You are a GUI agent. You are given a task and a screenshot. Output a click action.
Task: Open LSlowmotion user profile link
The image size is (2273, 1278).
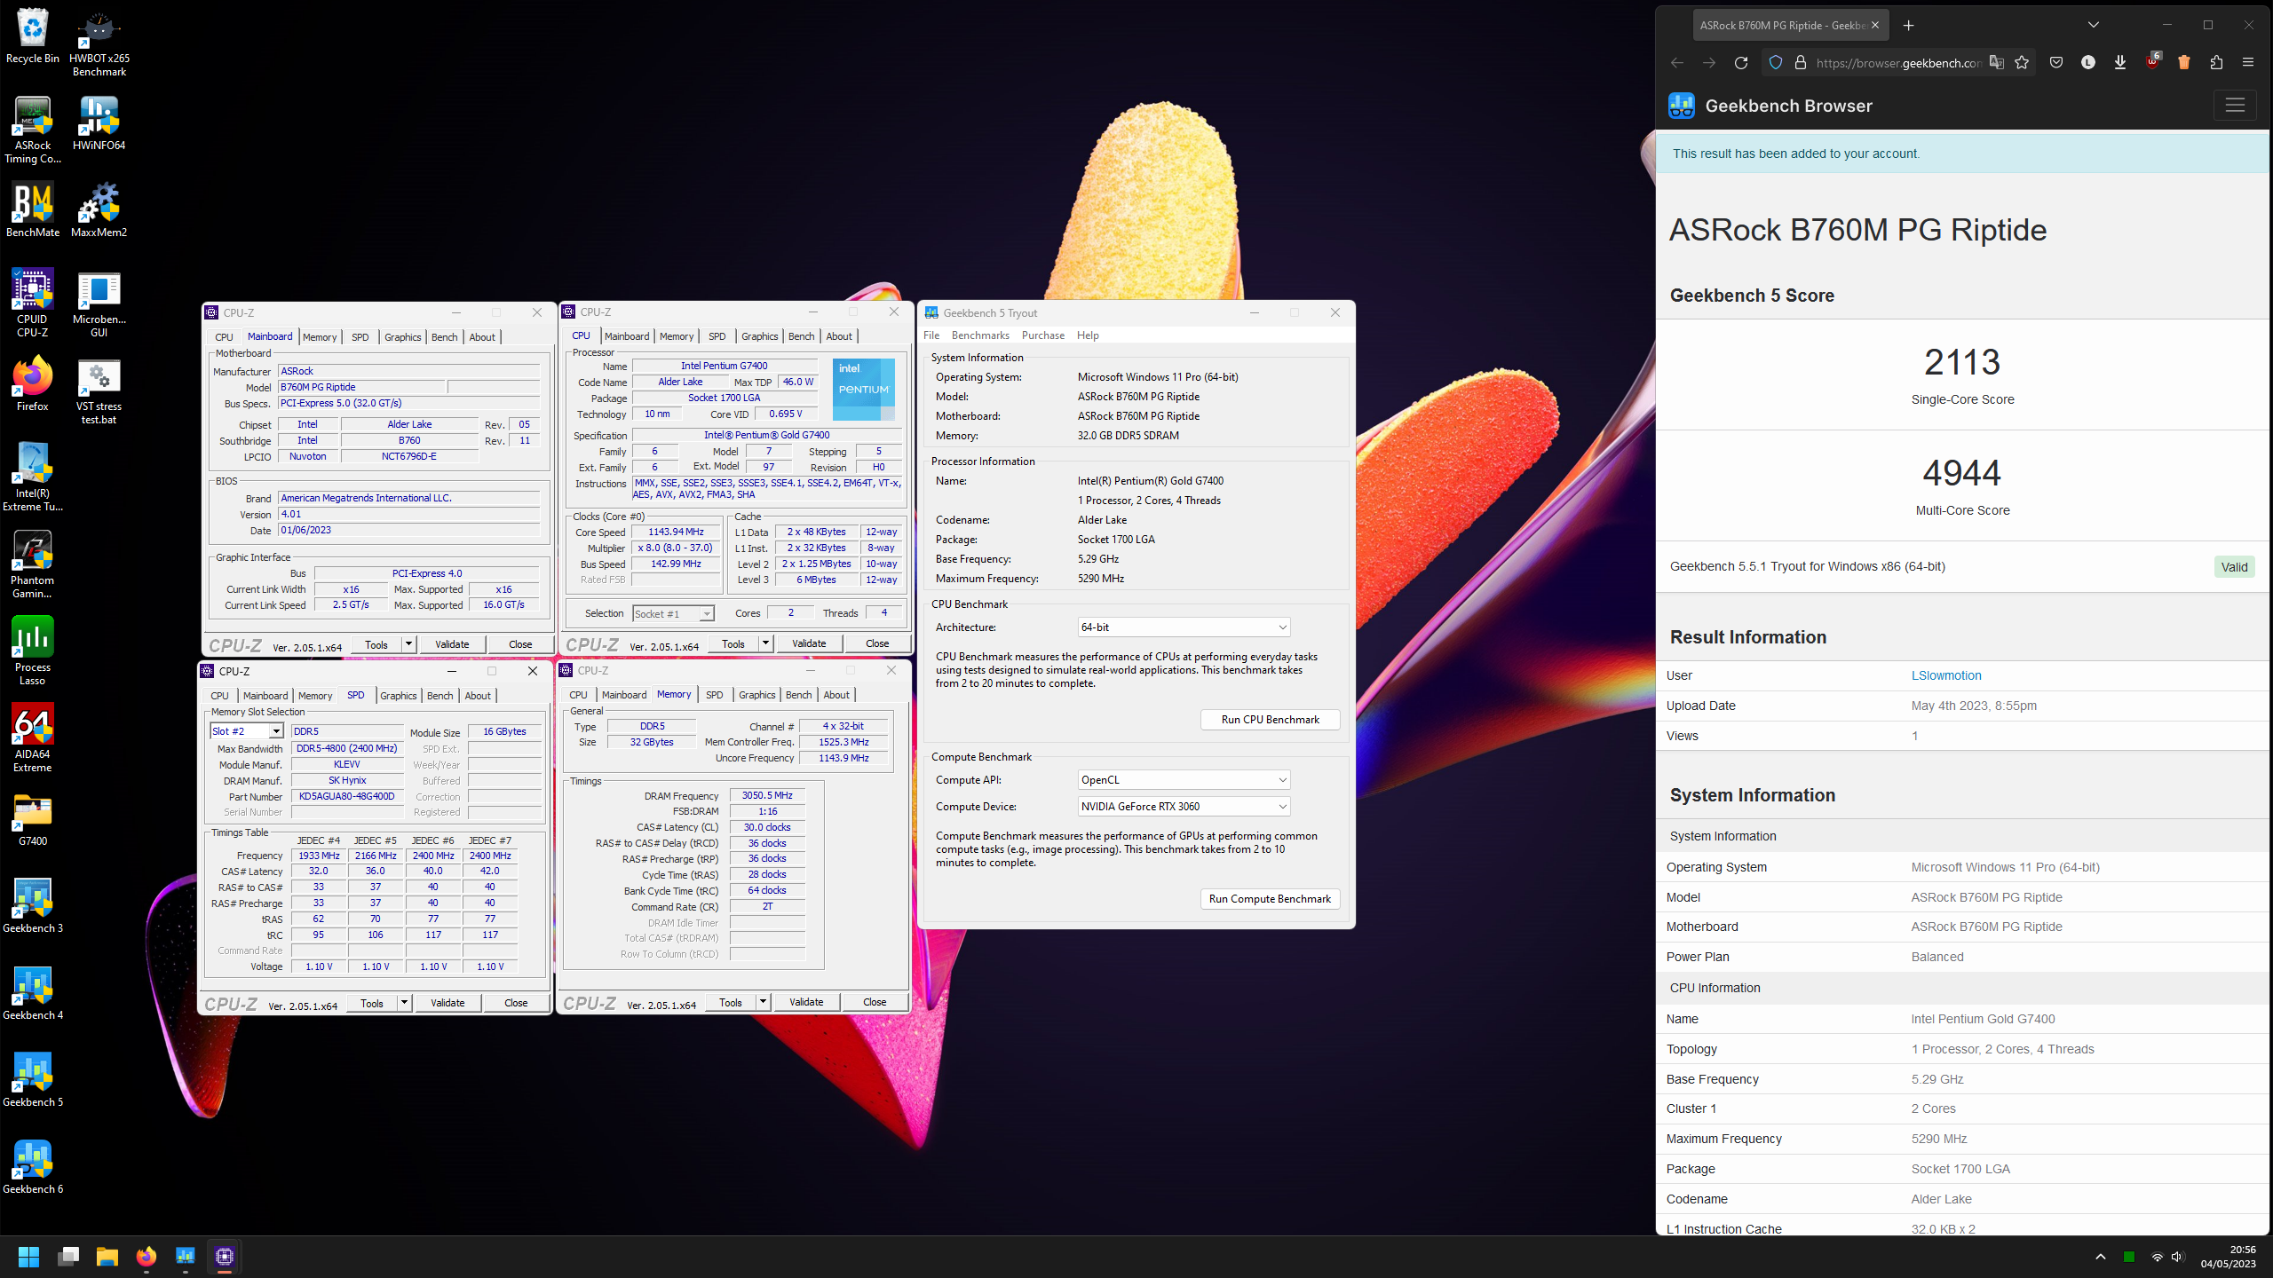pos(1946,675)
